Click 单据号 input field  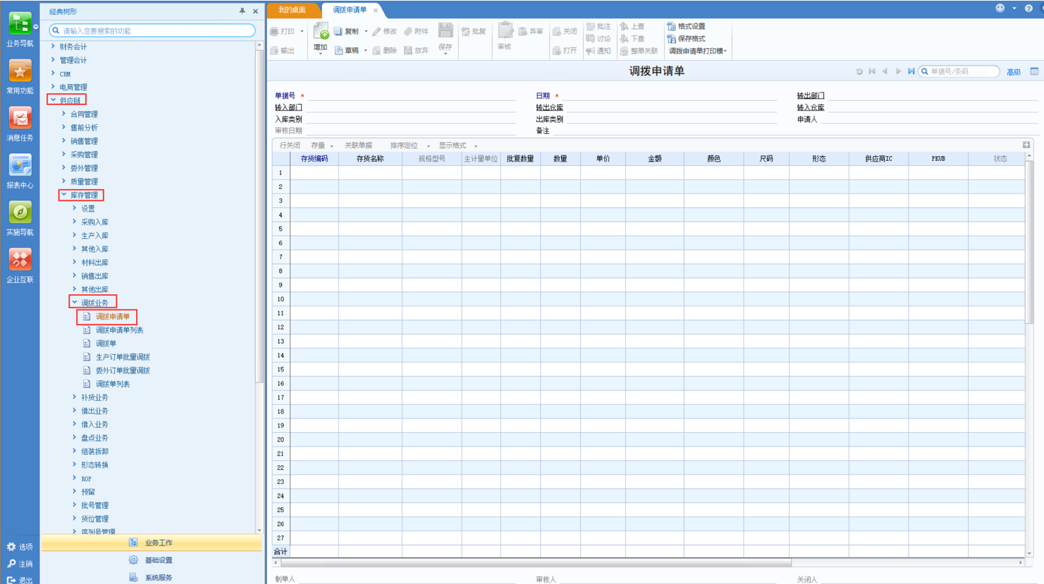[x=412, y=96]
